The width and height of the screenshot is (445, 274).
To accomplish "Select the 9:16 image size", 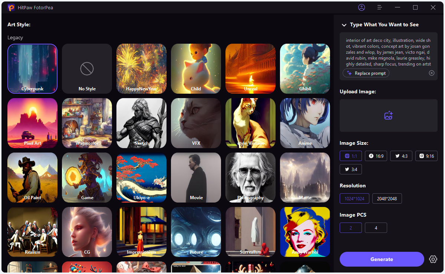I will (x=426, y=156).
